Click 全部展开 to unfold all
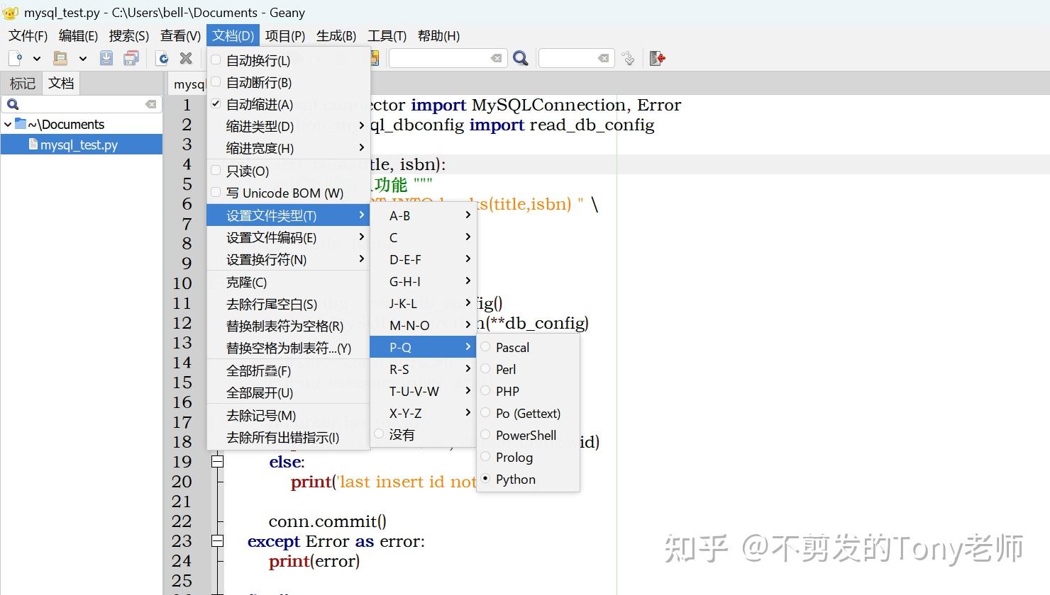The height and width of the screenshot is (595, 1050). (288, 392)
